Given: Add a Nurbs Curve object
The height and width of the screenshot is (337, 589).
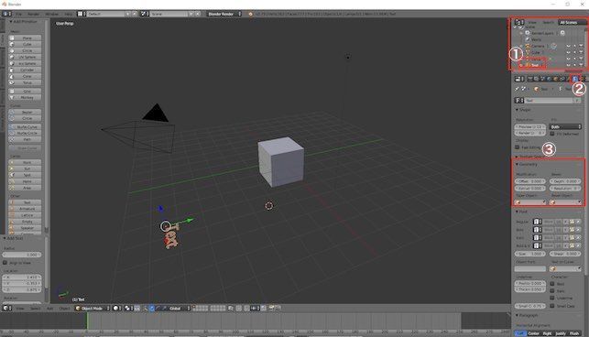Looking at the screenshot, I should click(25, 127).
